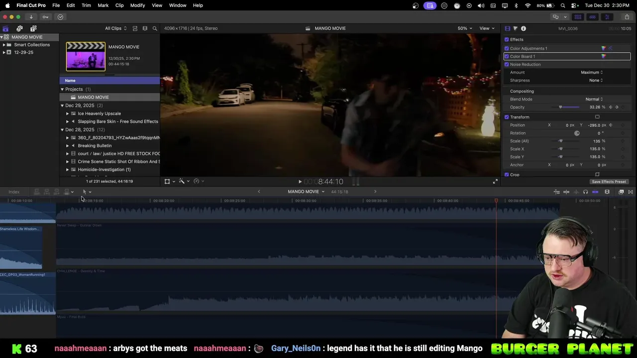This screenshot has width=637, height=358.
Task: Toggle timeline snapping icon
Action: 595,192
